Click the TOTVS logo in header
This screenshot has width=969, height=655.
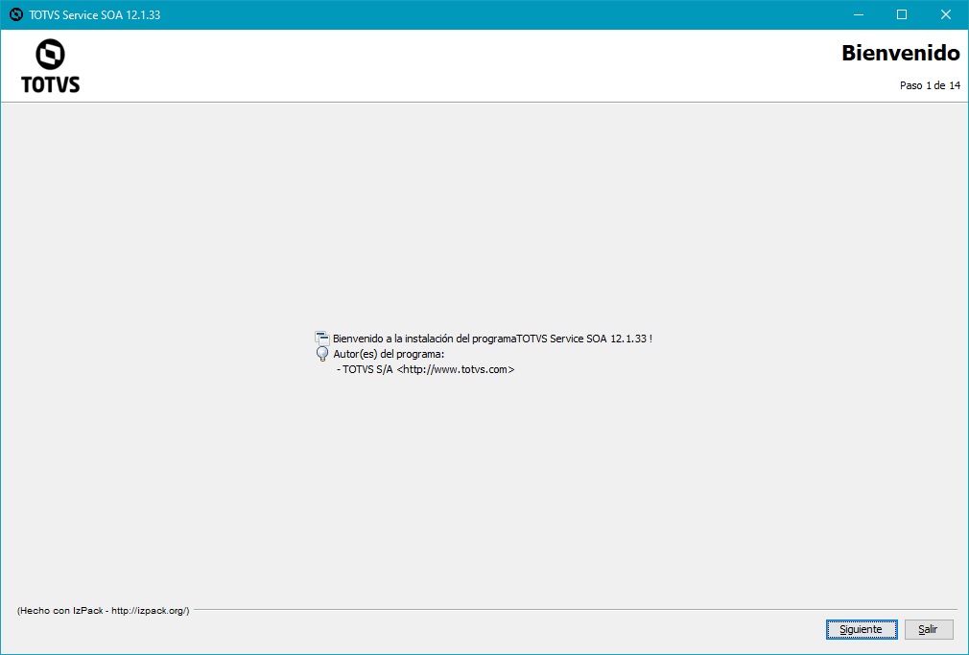pyautogui.click(x=50, y=66)
